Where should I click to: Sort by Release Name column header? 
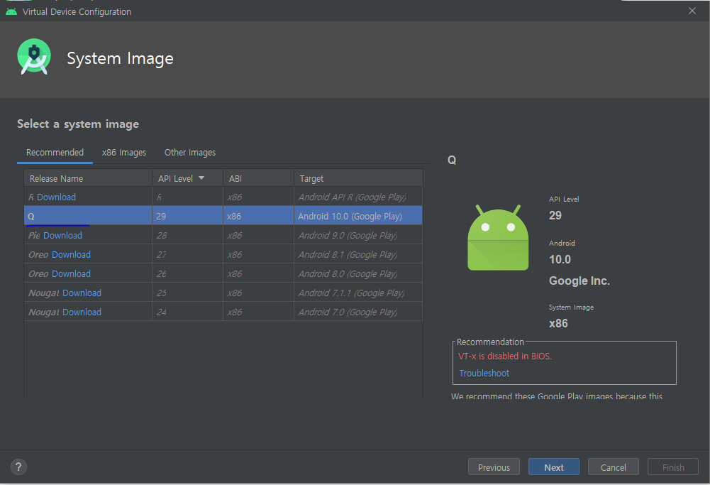[x=88, y=178]
